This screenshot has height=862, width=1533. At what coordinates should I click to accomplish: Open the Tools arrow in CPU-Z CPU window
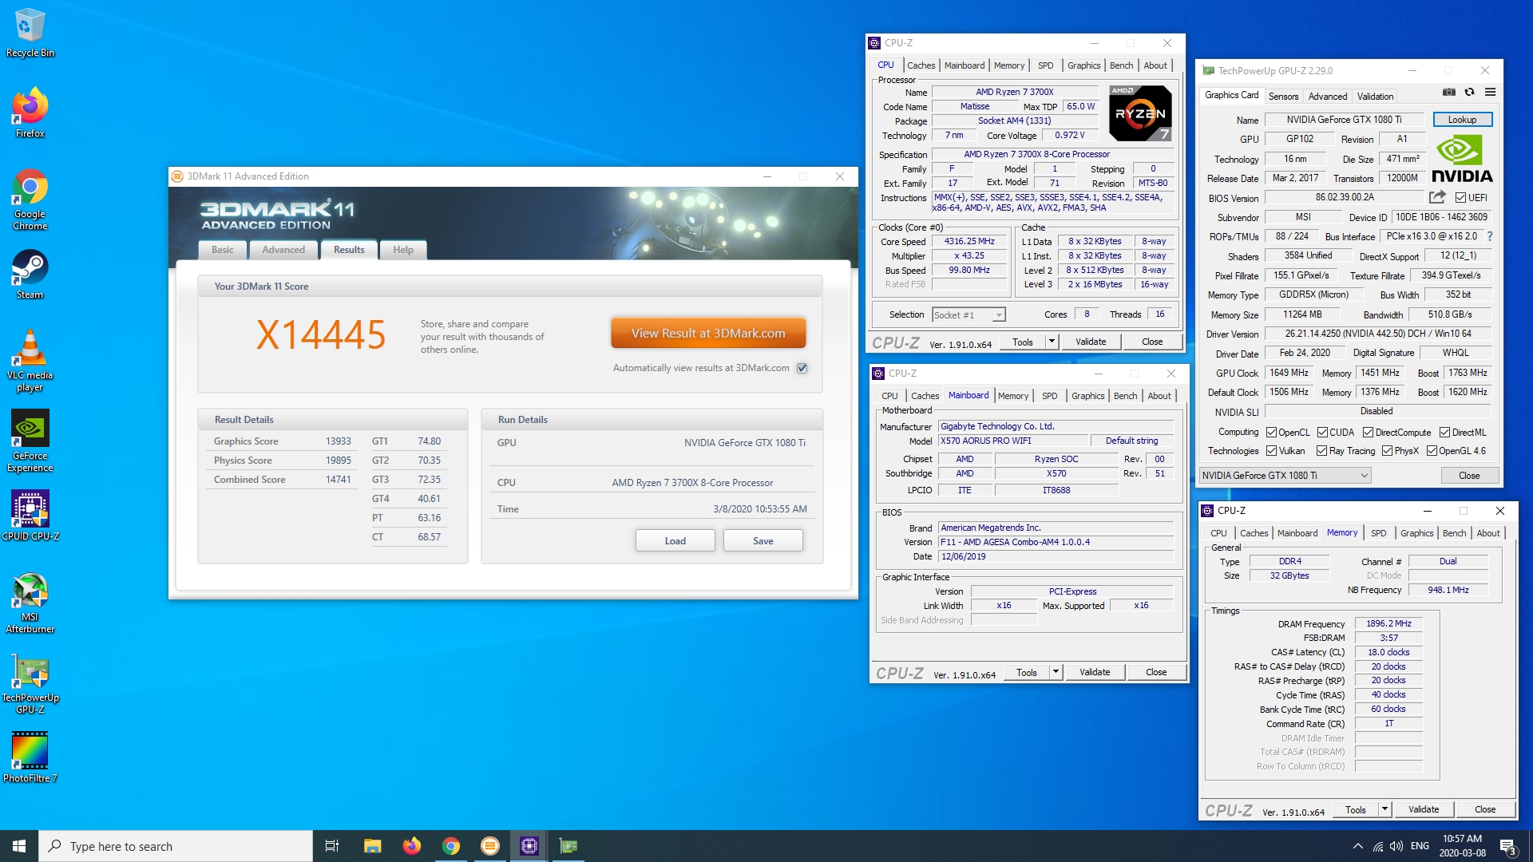1052,342
